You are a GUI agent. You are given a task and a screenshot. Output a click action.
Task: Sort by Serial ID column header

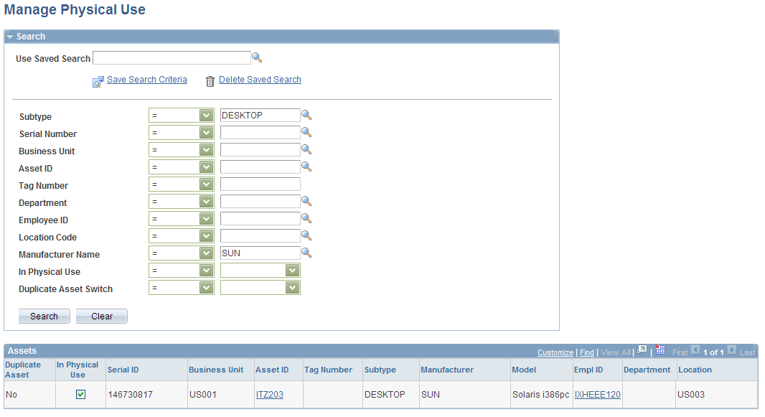[x=123, y=370]
